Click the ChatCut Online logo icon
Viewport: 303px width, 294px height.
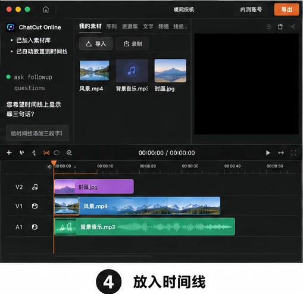(11, 27)
